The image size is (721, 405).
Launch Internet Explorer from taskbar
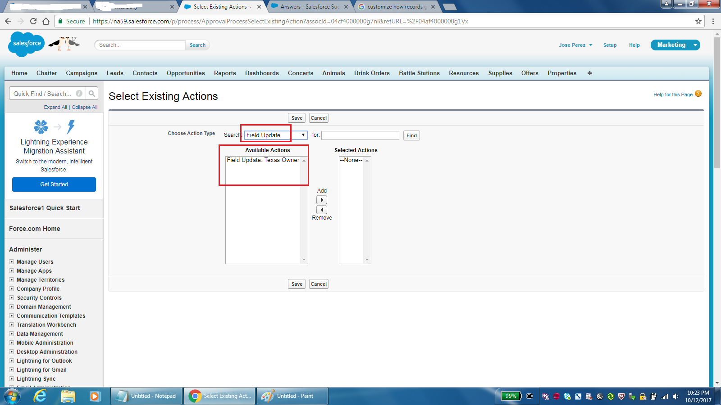[x=40, y=396]
